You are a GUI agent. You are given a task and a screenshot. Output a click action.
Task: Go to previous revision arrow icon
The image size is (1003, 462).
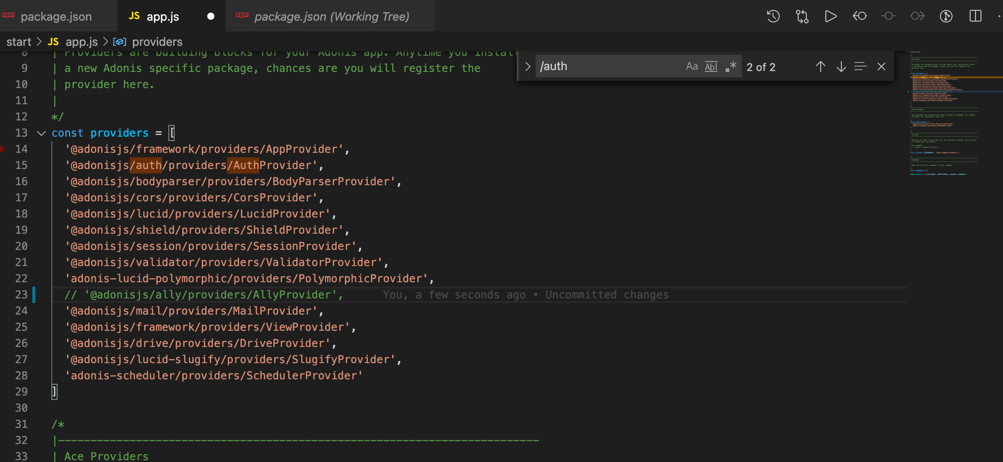tap(859, 17)
